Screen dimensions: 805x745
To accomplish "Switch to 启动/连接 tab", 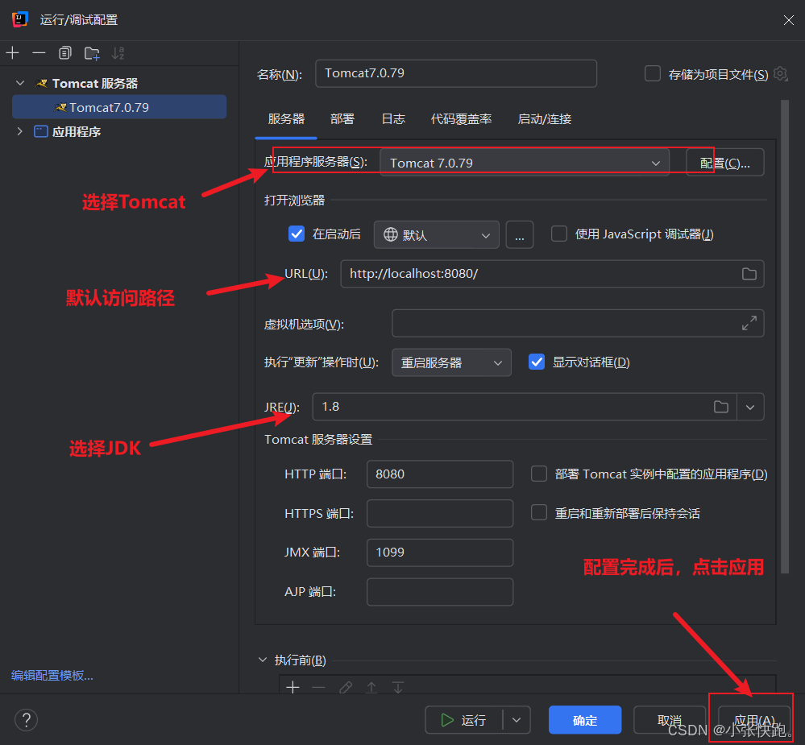I will pos(544,119).
